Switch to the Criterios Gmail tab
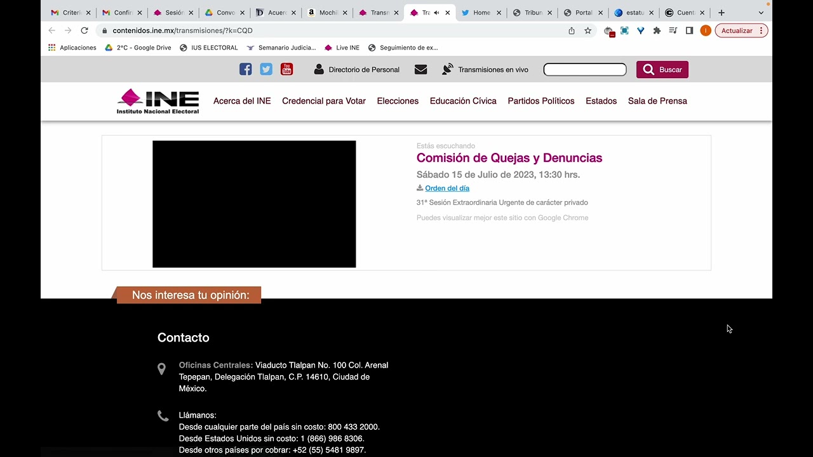Screen dimensions: 813x457 point(71,13)
